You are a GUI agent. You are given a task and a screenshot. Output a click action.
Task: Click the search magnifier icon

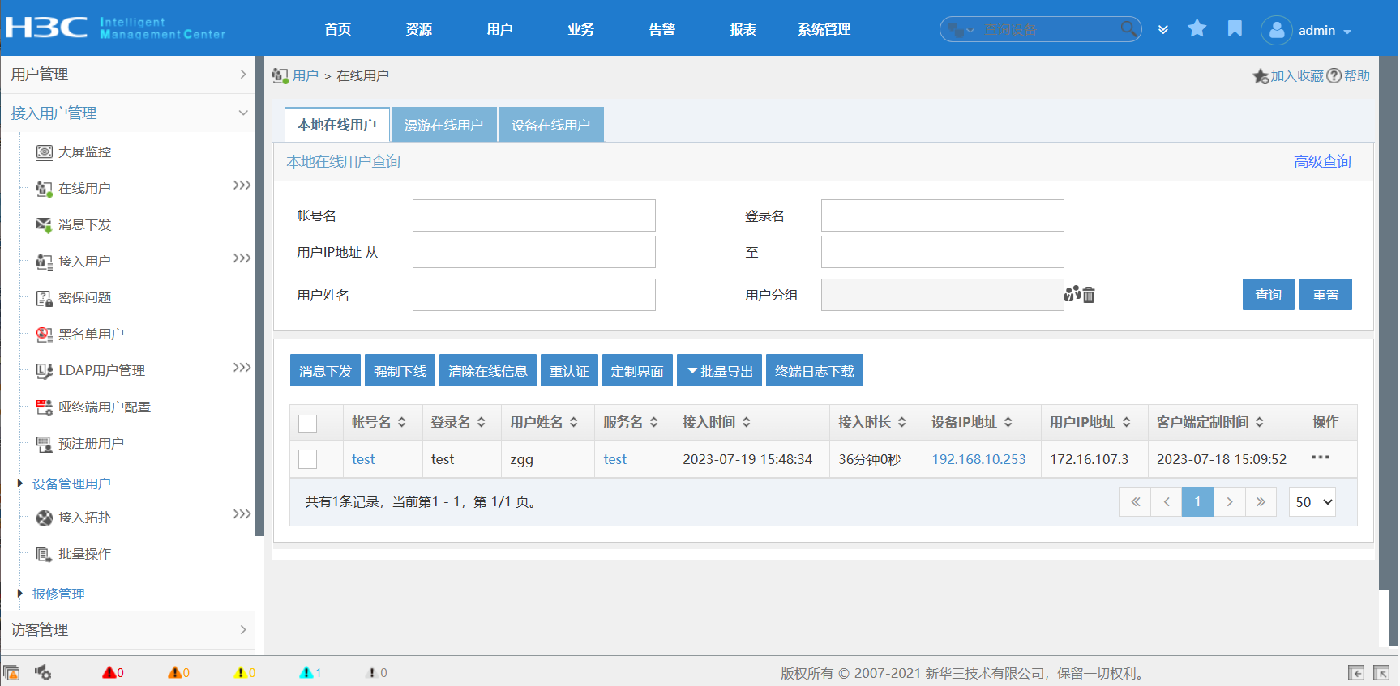(1128, 29)
